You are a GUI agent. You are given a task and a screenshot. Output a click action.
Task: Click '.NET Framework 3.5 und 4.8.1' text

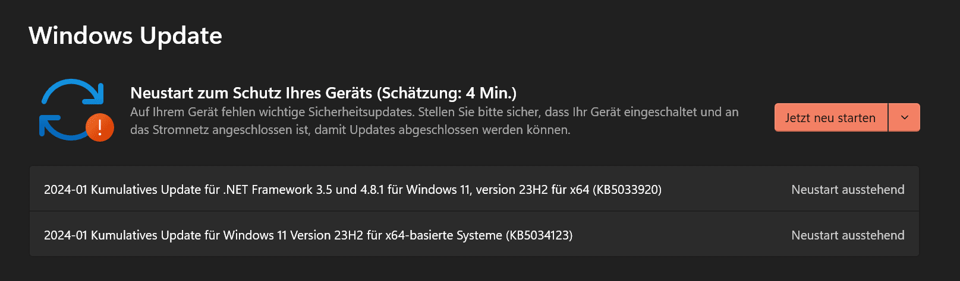click(304, 190)
